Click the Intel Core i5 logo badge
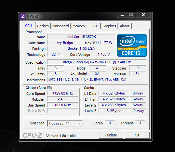This screenshot has width=175, height=152. [x=132, y=45]
